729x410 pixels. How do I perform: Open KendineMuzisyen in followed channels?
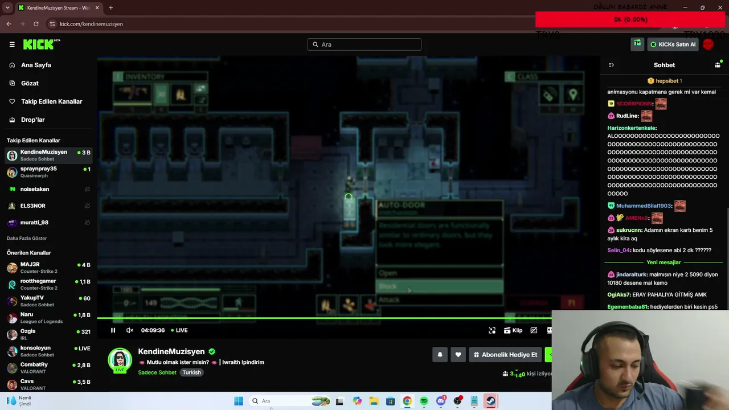48,155
